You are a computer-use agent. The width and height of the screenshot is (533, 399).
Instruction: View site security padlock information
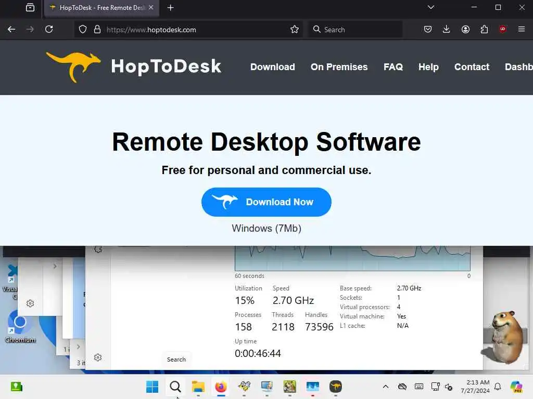[x=97, y=30]
